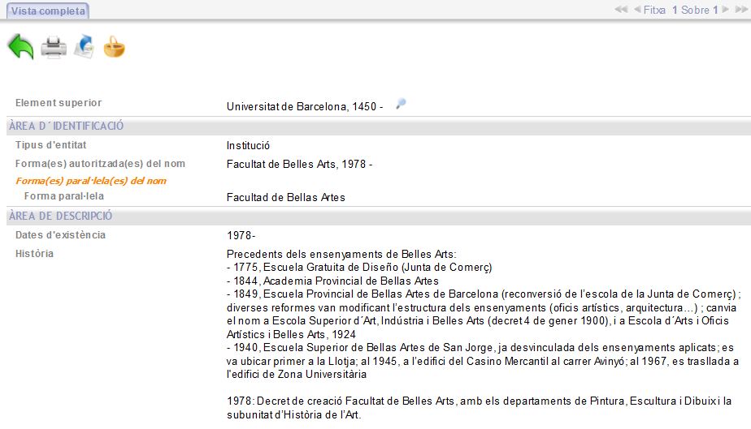This screenshot has width=751, height=429.
Task: Click the orange Forma(es) paral·lela(es) del nom heading
Action: [90, 181]
